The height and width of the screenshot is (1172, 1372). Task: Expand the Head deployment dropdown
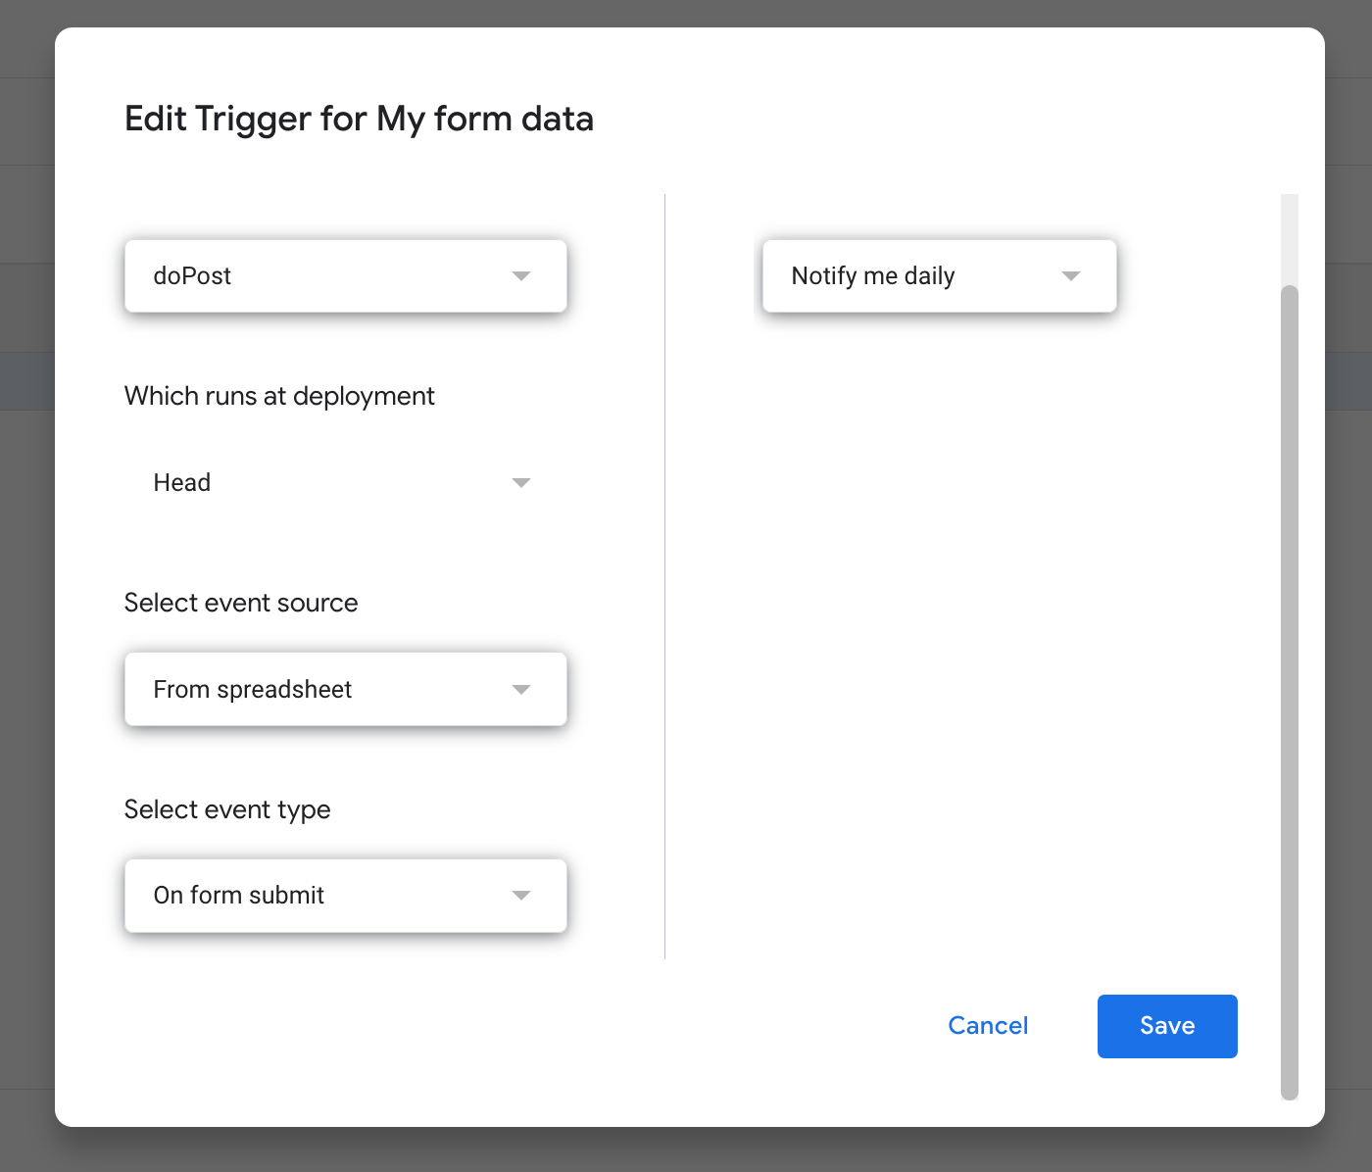pyautogui.click(x=333, y=483)
